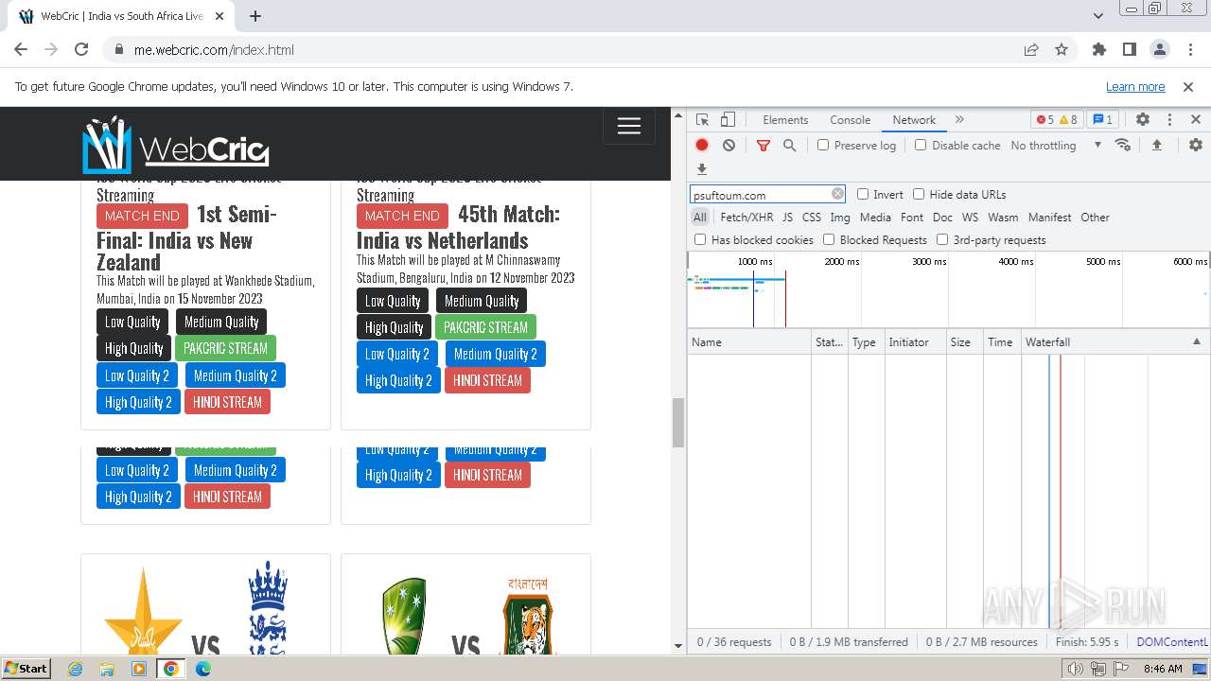Open new browser tab plus button
This screenshot has width=1211, height=681.
pos(255,16)
